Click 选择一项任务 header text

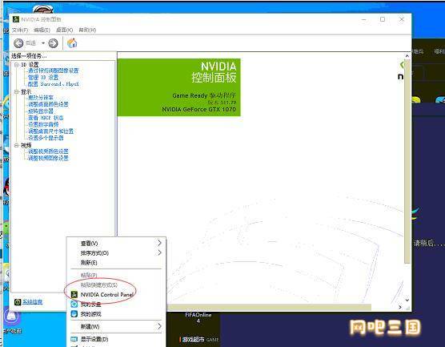[29, 55]
